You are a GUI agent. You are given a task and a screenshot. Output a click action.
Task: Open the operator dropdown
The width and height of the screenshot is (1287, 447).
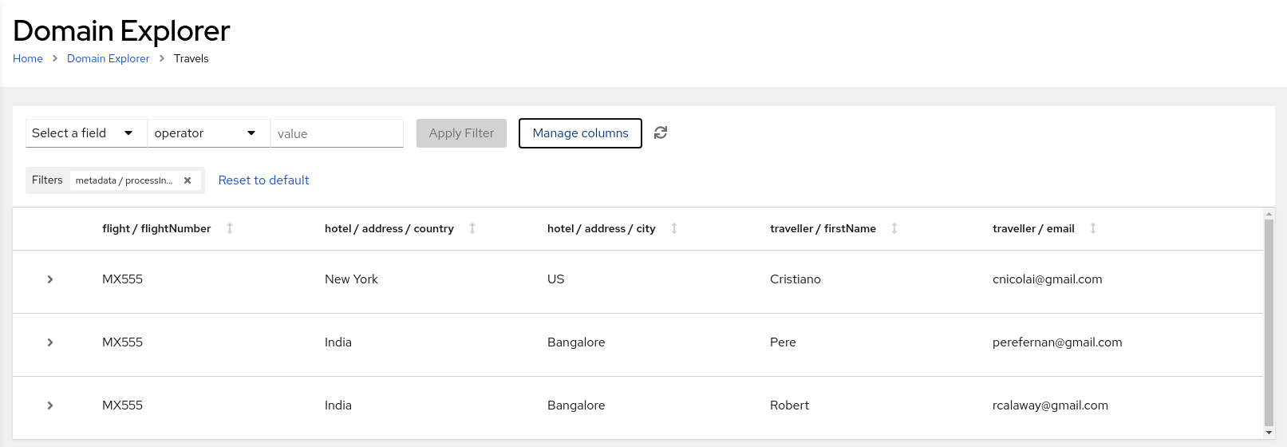[209, 133]
